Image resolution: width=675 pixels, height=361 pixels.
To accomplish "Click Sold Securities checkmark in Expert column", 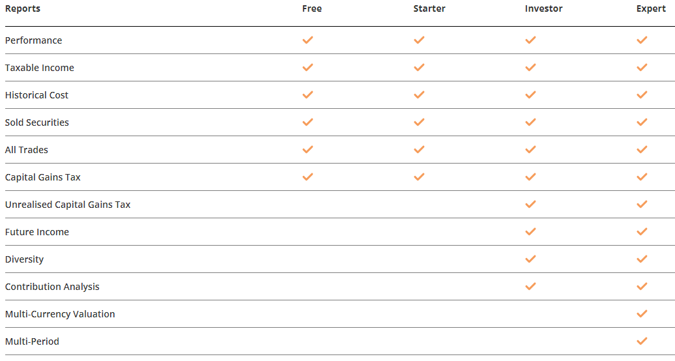I will (x=642, y=123).
